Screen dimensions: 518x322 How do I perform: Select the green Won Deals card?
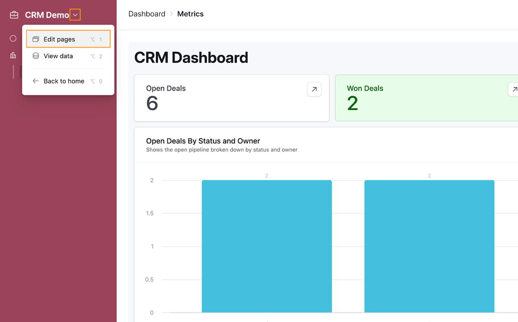[x=426, y=98]
